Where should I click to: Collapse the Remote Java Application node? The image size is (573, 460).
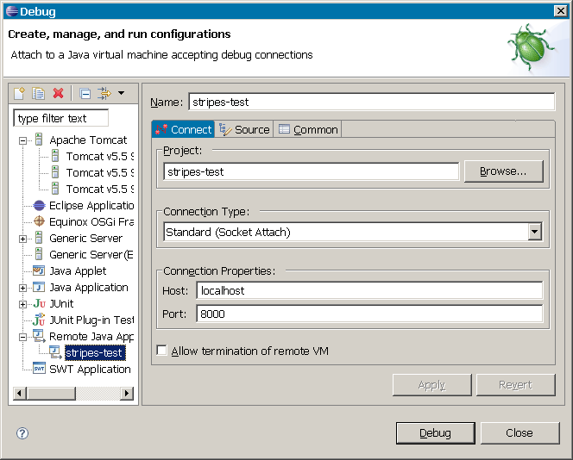point(22,337)
